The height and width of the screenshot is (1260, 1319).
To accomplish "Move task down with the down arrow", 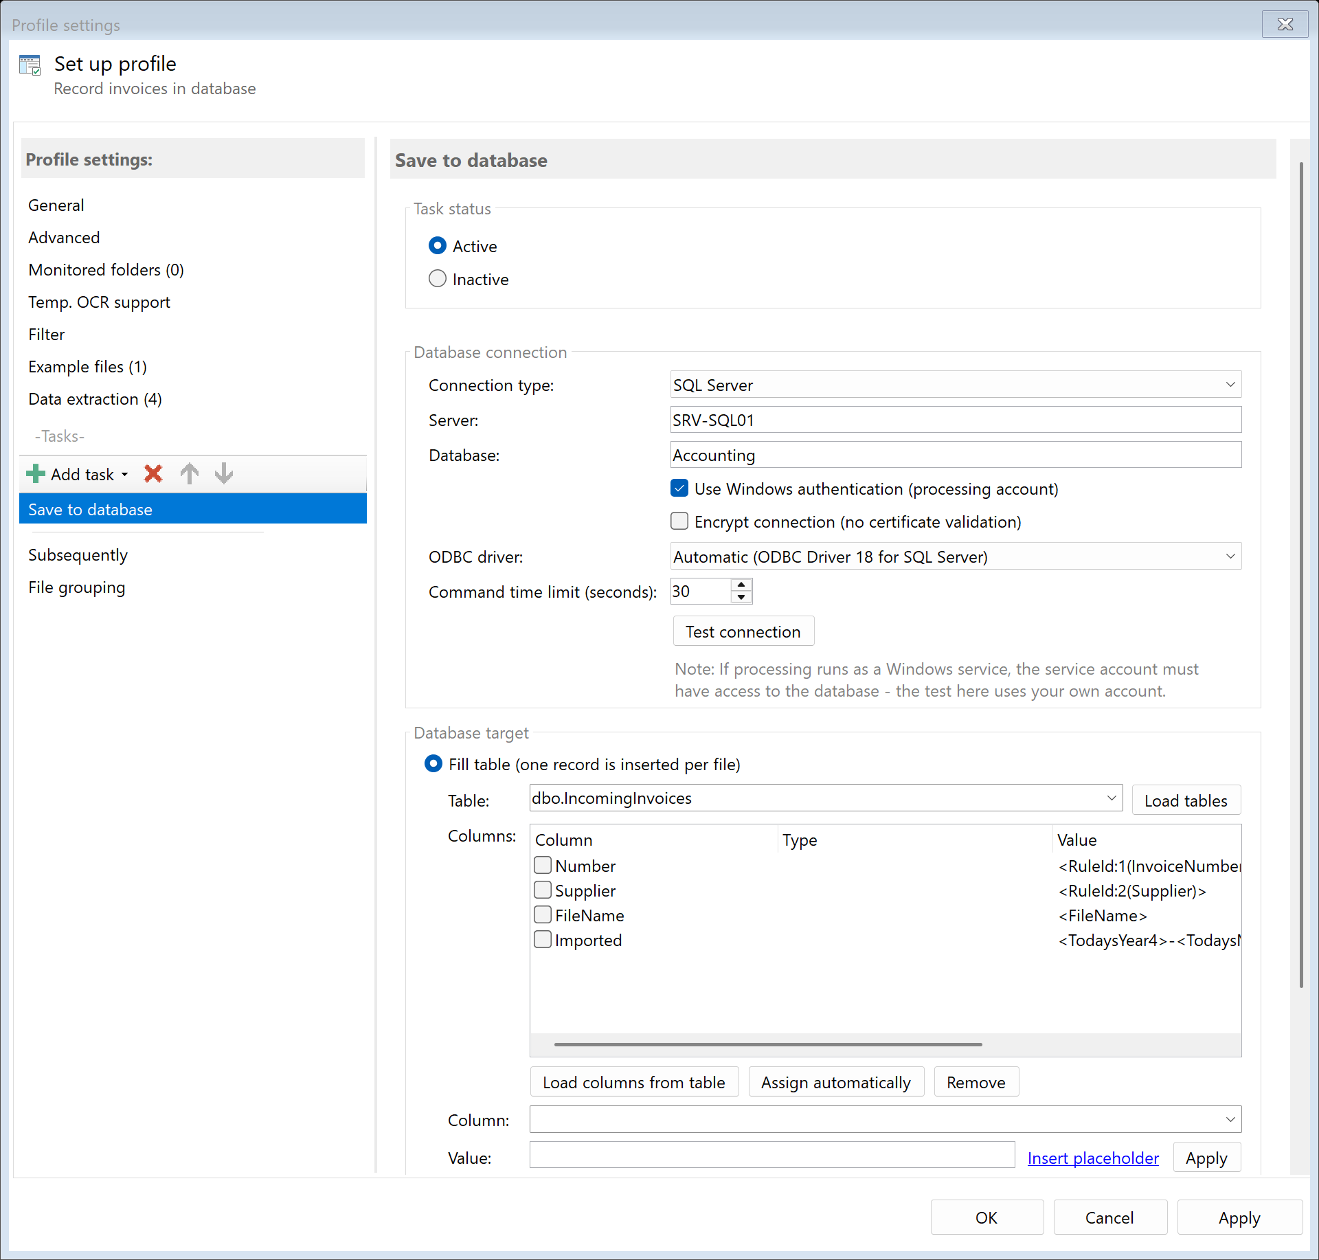I will [224, 474].
